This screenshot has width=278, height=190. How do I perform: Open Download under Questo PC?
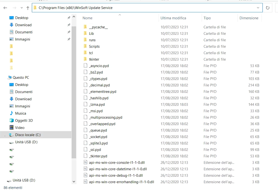click(23, 99)
